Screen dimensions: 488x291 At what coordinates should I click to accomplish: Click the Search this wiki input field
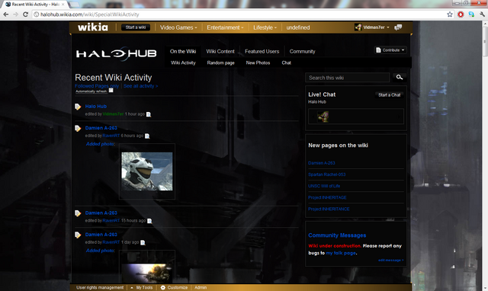348,78
